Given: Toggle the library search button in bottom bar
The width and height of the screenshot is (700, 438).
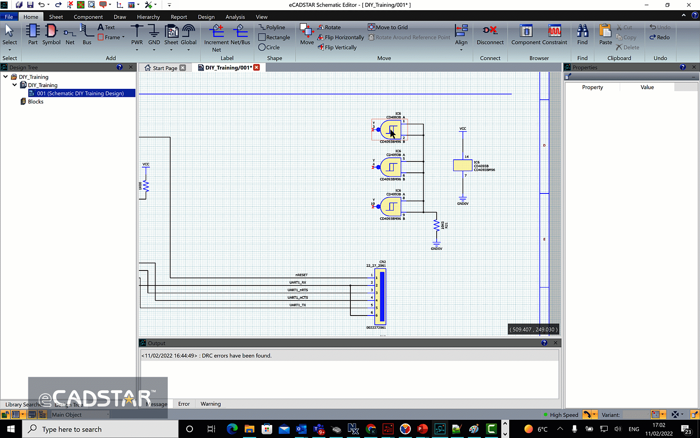Looking at the screenshot, I should (x=5, y=415).
